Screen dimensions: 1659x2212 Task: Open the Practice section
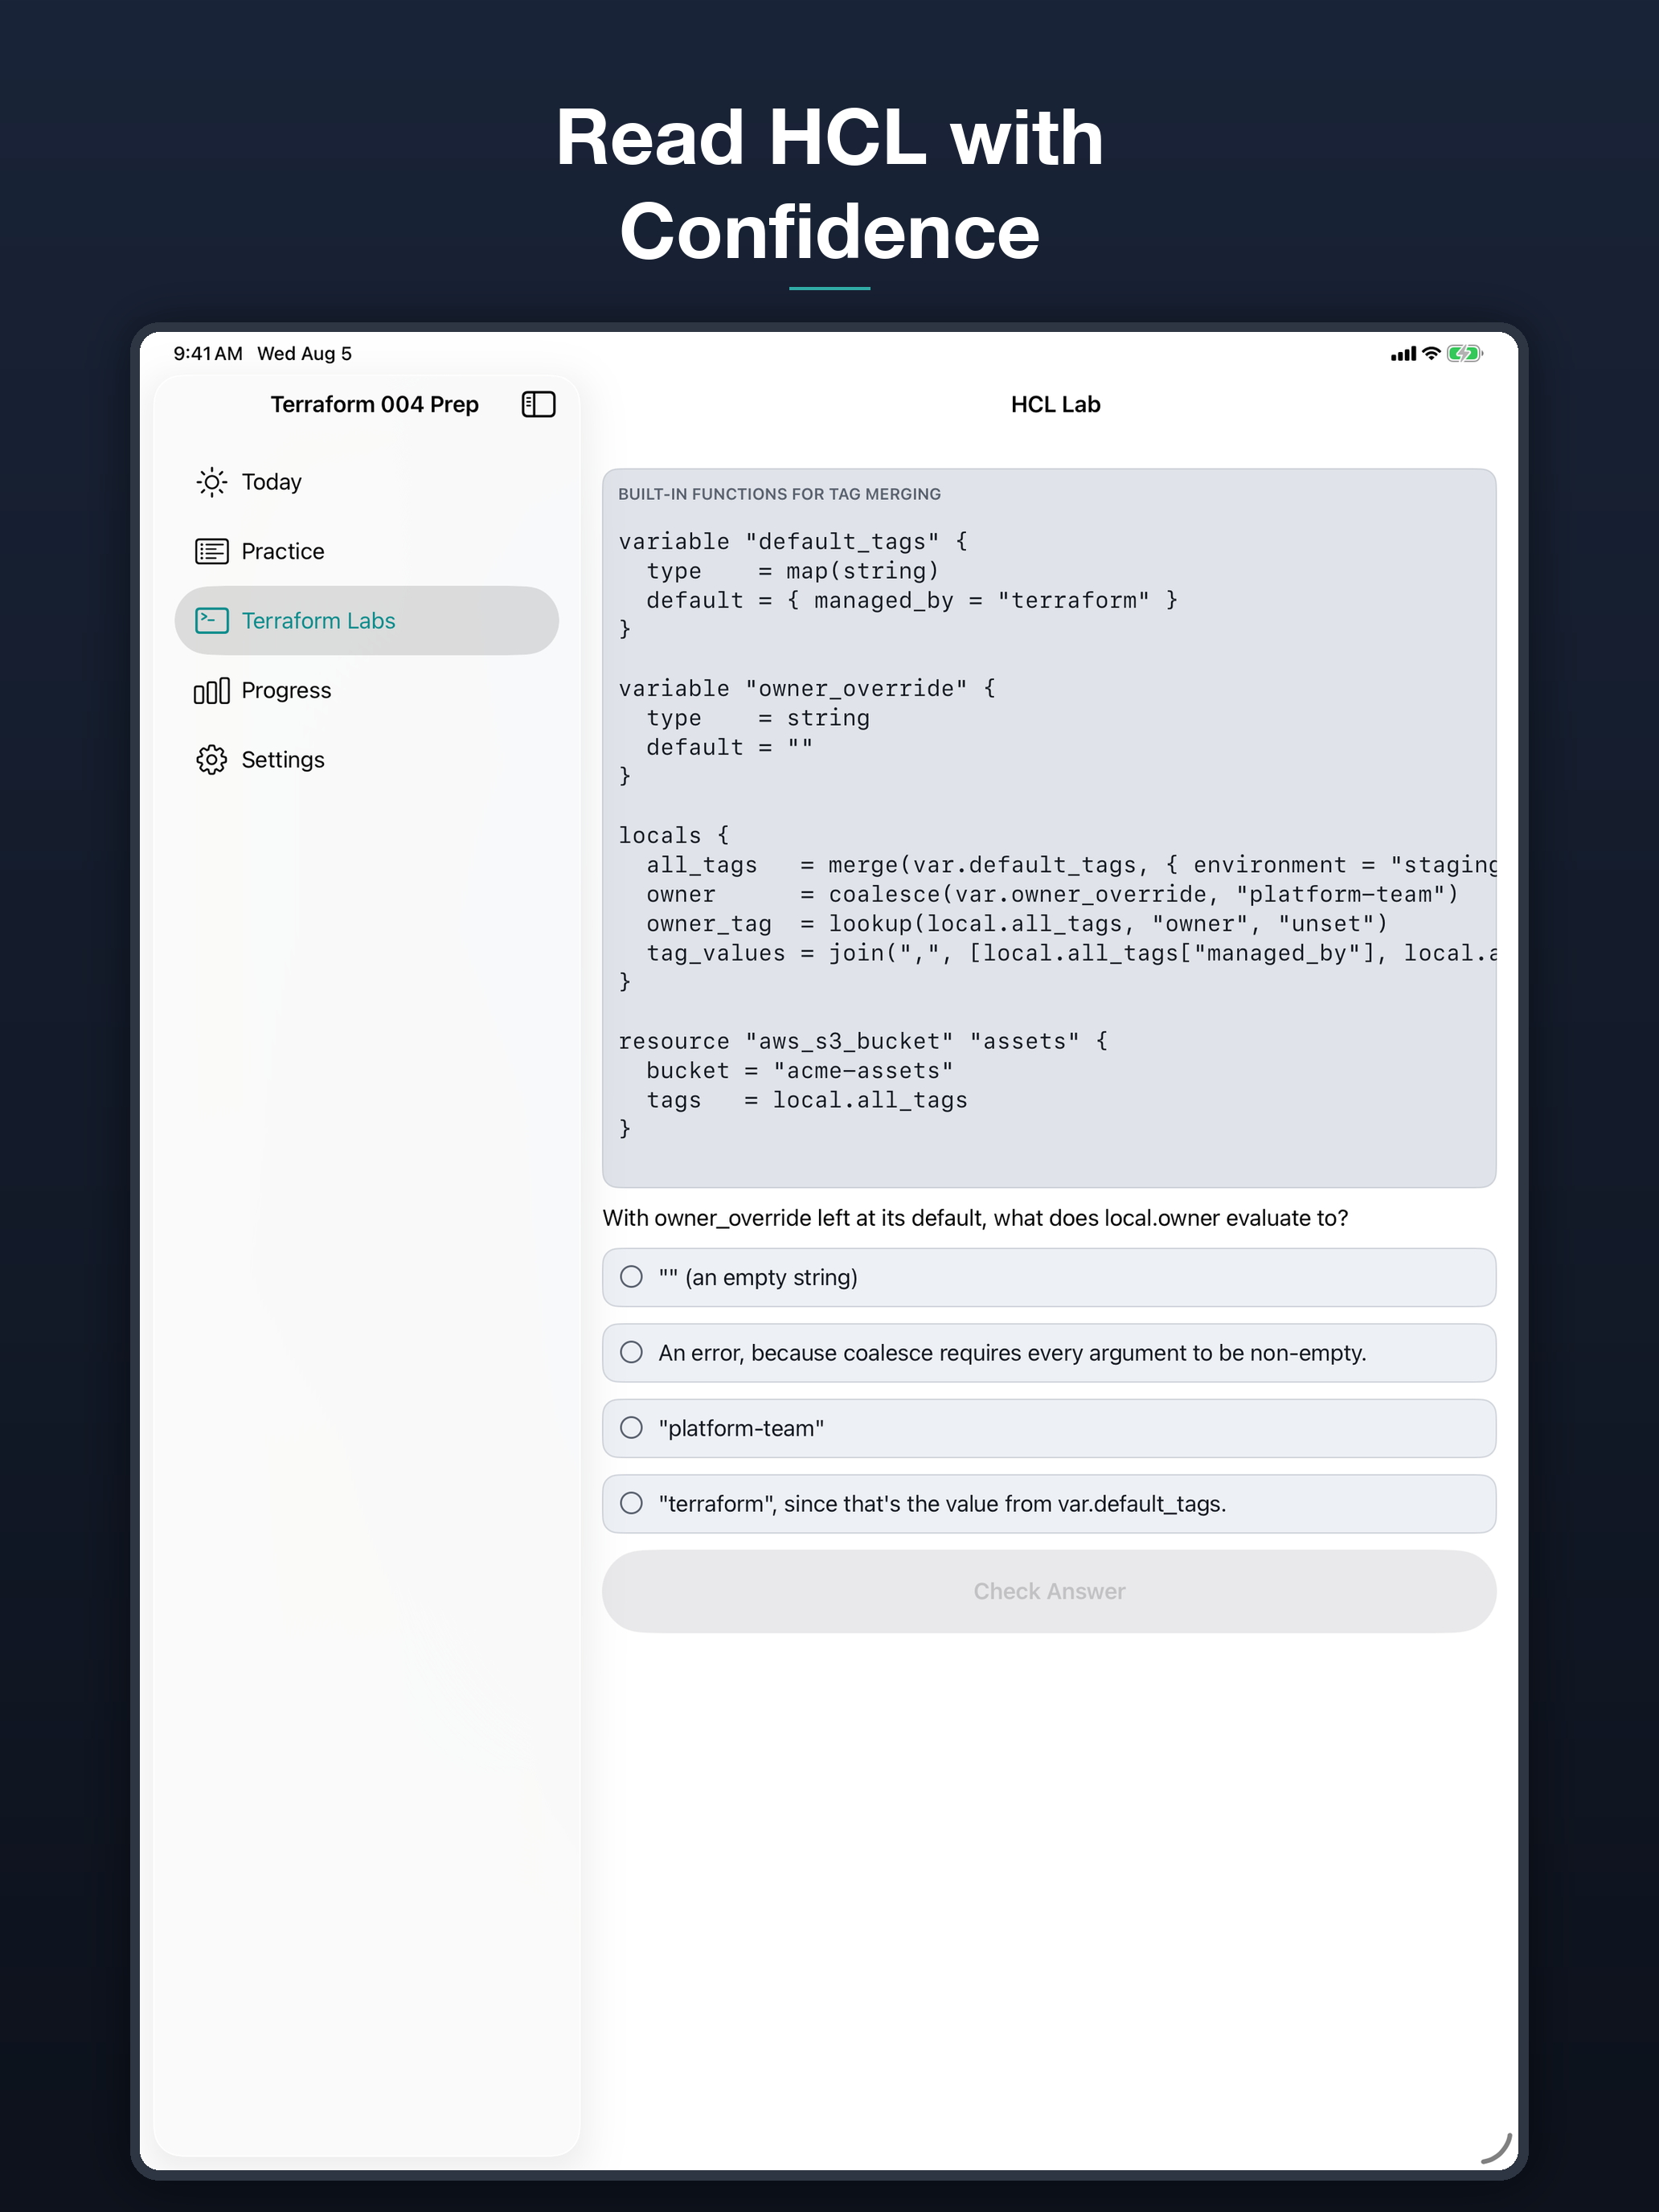click(x=366, y=551)
